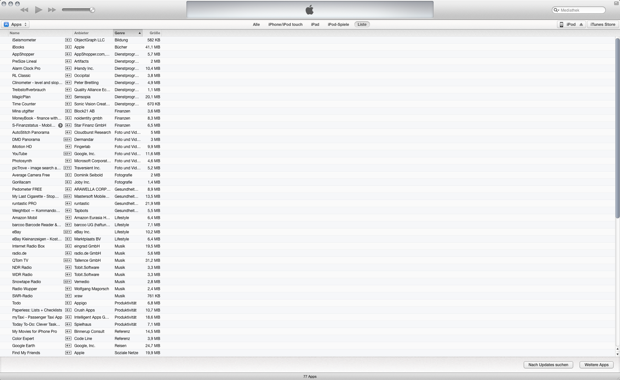Screen dimensions: 620x380
Task: Click the fast-forward next-track button
Action: pos(52,10)
